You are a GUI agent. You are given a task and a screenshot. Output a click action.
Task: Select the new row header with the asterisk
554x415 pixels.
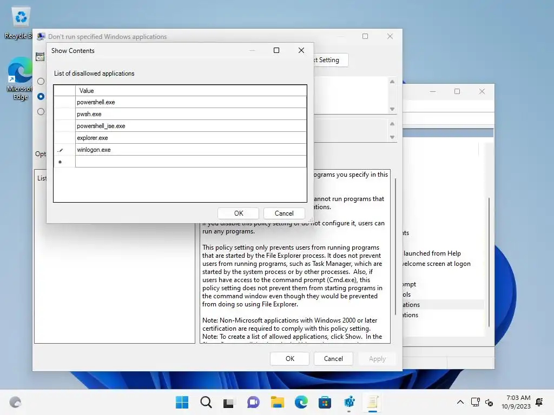[x=64, y=161]
